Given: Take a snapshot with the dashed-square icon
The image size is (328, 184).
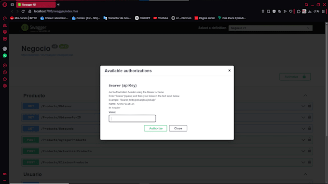Looking at the screenshot, I should click(x=268, y=11).
